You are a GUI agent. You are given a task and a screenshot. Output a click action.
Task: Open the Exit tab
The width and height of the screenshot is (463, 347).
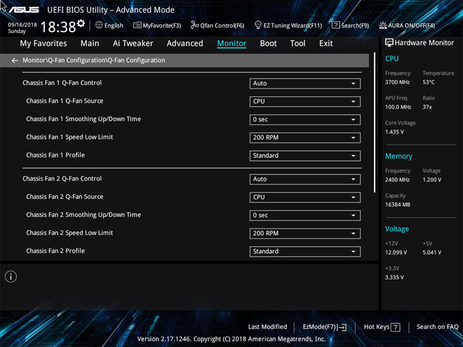click(326, 44)
